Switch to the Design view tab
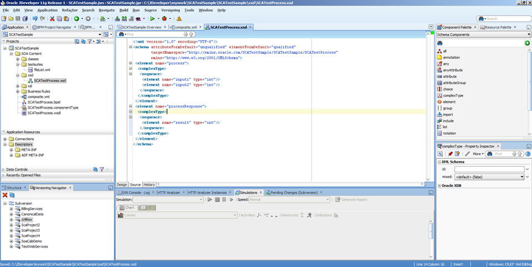 click(x=122, y=184)
